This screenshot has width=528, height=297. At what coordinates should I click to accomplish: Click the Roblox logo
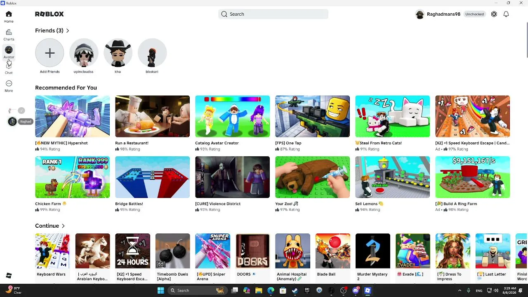49,14
